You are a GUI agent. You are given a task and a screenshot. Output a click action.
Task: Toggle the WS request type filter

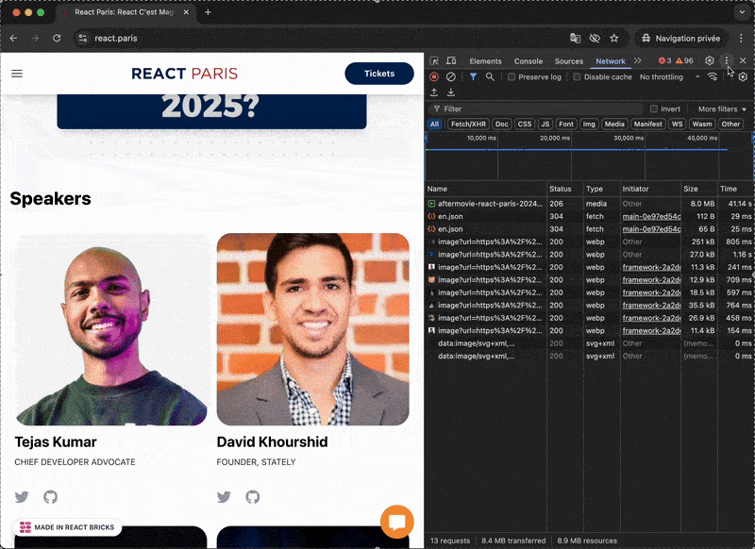click(677, 125)
